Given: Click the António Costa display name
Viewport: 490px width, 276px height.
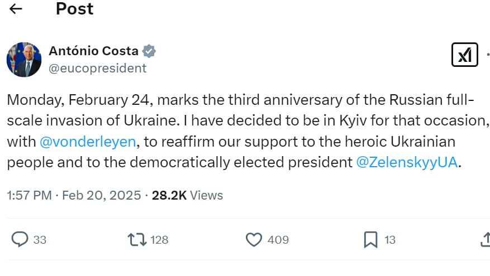Looking at the screenshot, I should coord(93,51).
